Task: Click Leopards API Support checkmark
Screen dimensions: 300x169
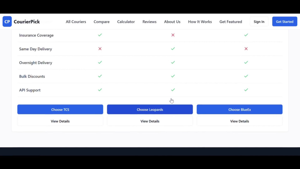Action: 173,90
